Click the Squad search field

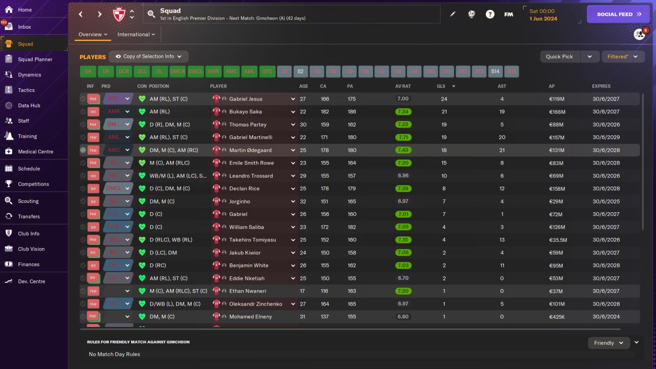(x=292, y=14)
